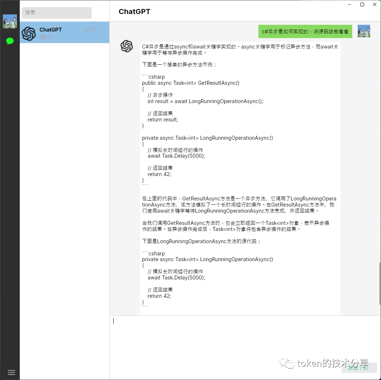381x380 pixels.
Task: Click the chat vertical scrollbar thumb
Action: (380, 283)
